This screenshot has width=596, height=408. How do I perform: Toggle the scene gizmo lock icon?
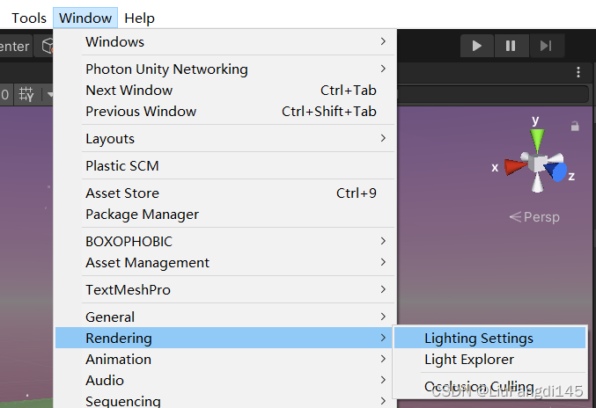pos(575,126)
